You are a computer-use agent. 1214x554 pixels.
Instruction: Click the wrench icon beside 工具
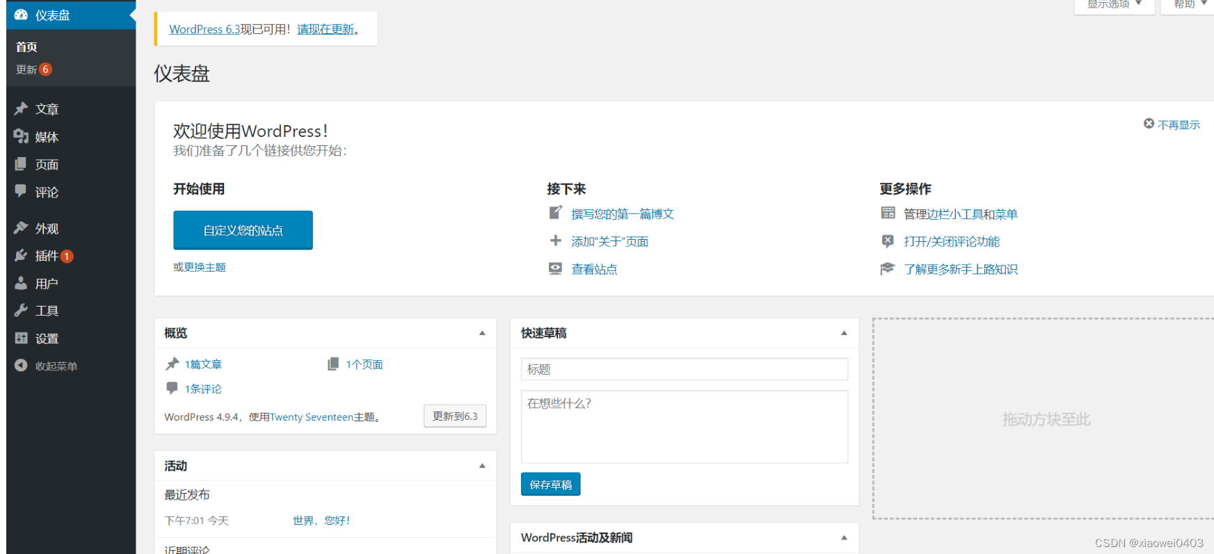pos(21,310)
